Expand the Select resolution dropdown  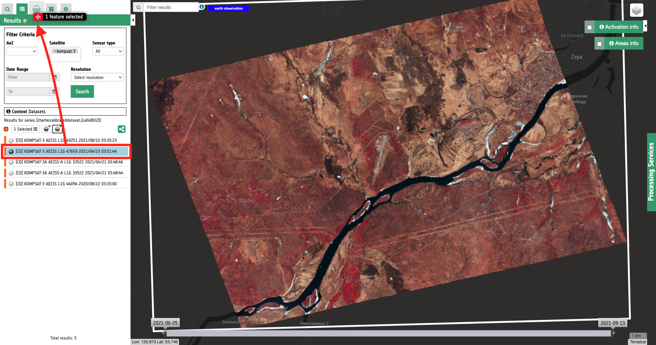(97, 77)
